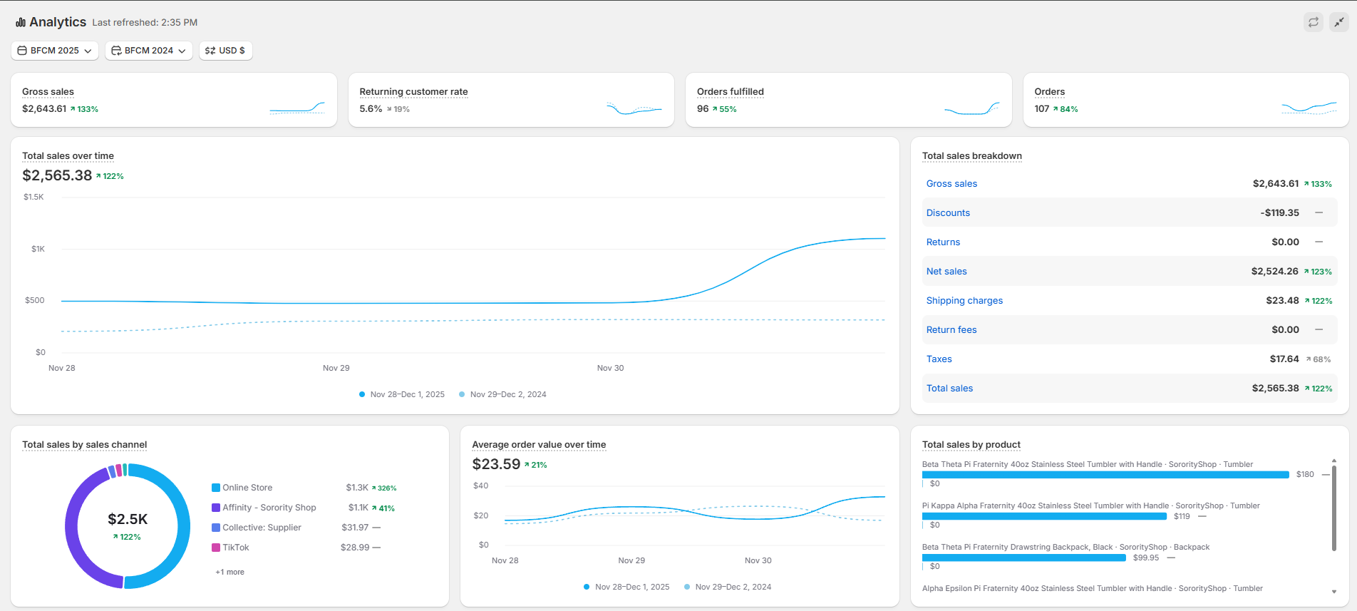This screenshot has height=611, width=1357.
Task: Click the Shipping charges link
Action: (964, 301)
